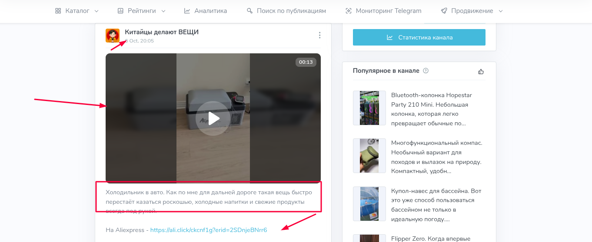This screenshot has height=242, width=592.
Task: Open the Продвижение menu
Action: pyautogui.click(x=472, y=11)
